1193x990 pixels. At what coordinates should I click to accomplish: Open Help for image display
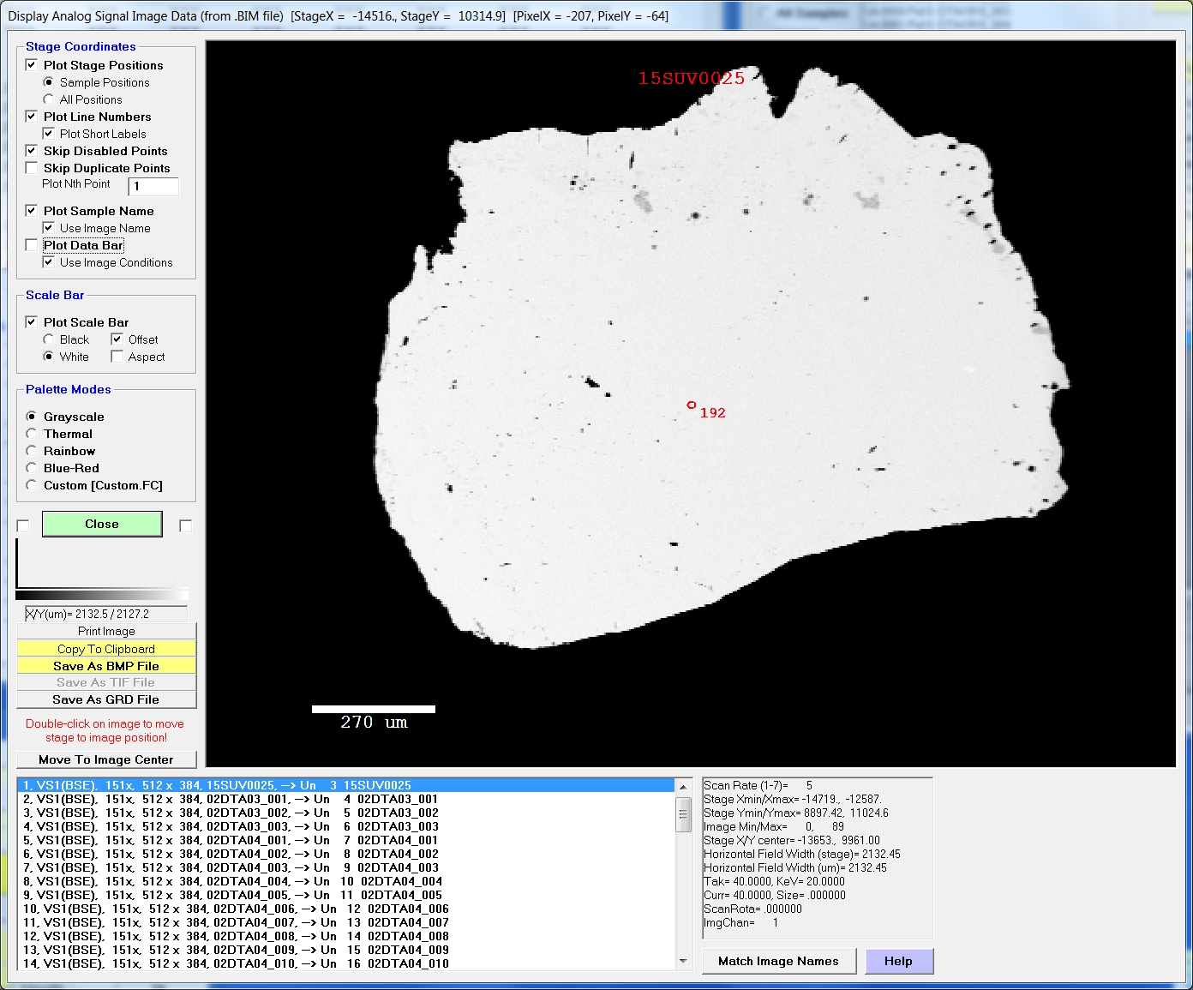coord(898,961)
